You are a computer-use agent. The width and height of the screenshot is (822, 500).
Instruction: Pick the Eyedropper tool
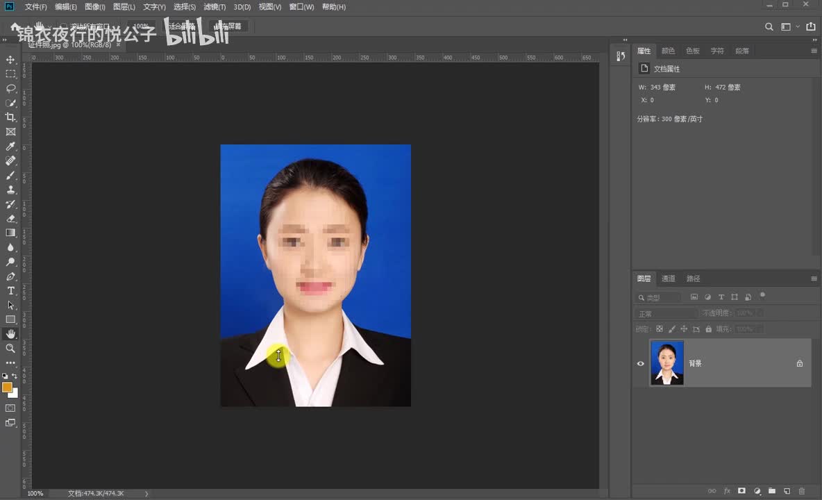(10, 147)
